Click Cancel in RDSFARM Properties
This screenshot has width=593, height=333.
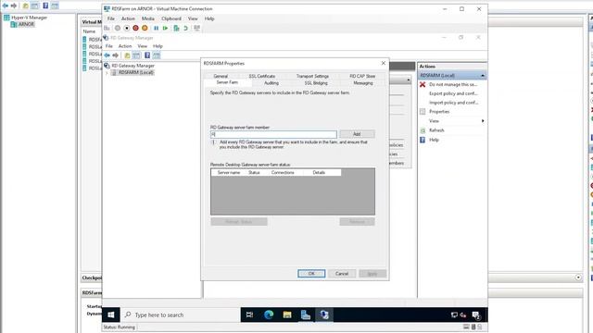pos(342,274)
